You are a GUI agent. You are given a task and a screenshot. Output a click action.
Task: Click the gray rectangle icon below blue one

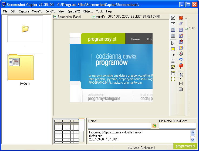click(x=173, y=36)
